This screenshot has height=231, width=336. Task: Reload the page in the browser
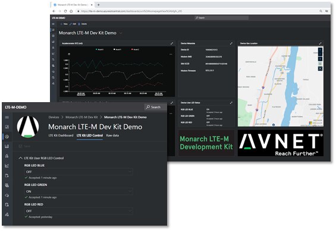click(65, 11)
